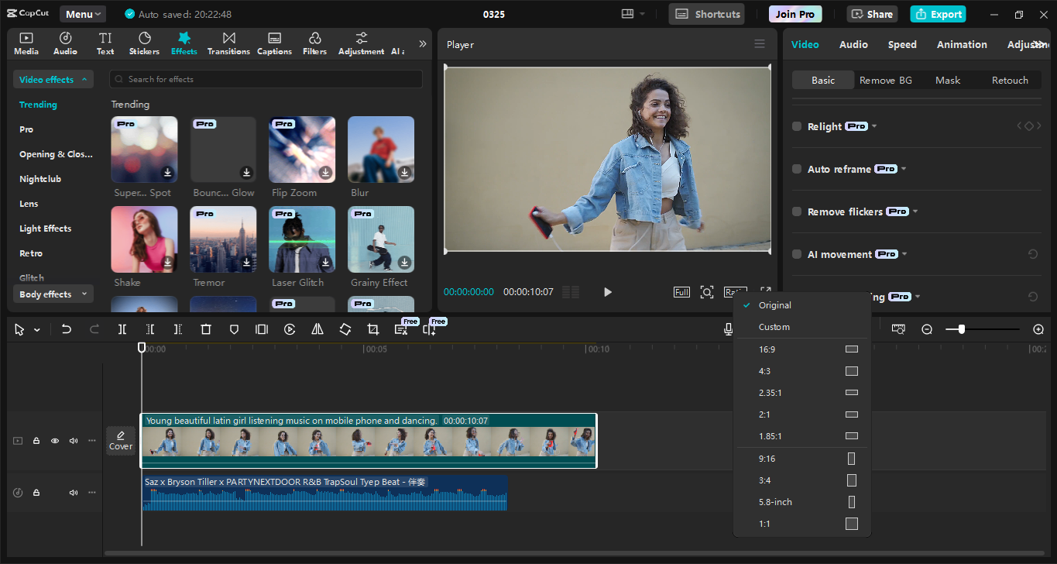The height and width of the screenshot is (564, 1057).
Task: Select the Split tool in the timeline toolbar
Action: (122, 328)
